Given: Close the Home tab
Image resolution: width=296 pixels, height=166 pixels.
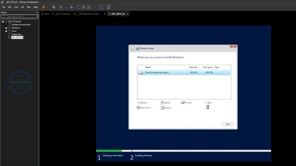Looking at the screenshot, I should (x=52, y=14).
